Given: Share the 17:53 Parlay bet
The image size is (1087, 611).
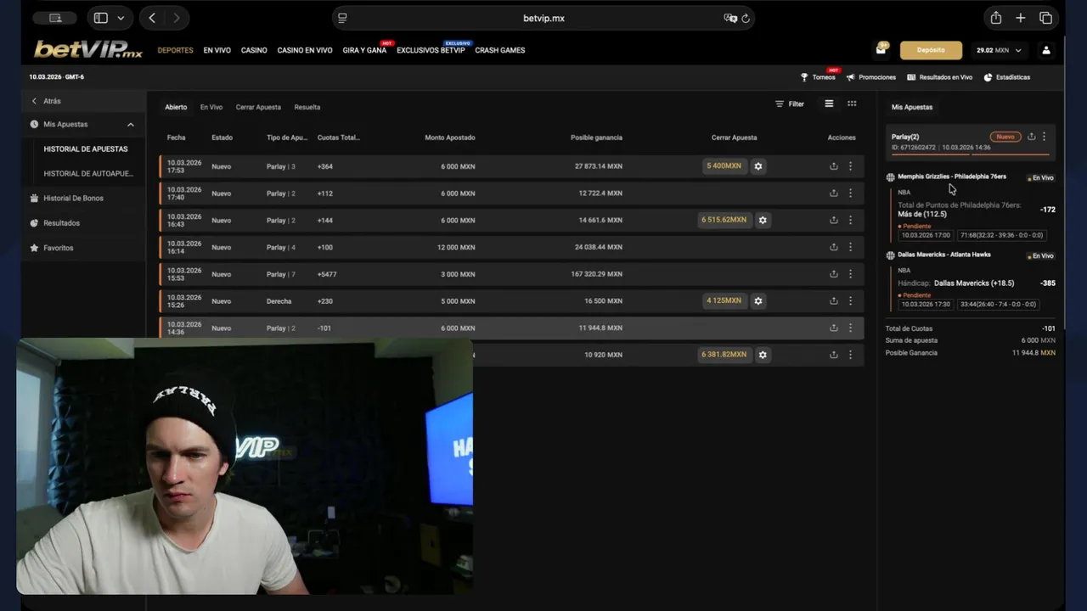Looking at the screenshot, I should point(834,166).
